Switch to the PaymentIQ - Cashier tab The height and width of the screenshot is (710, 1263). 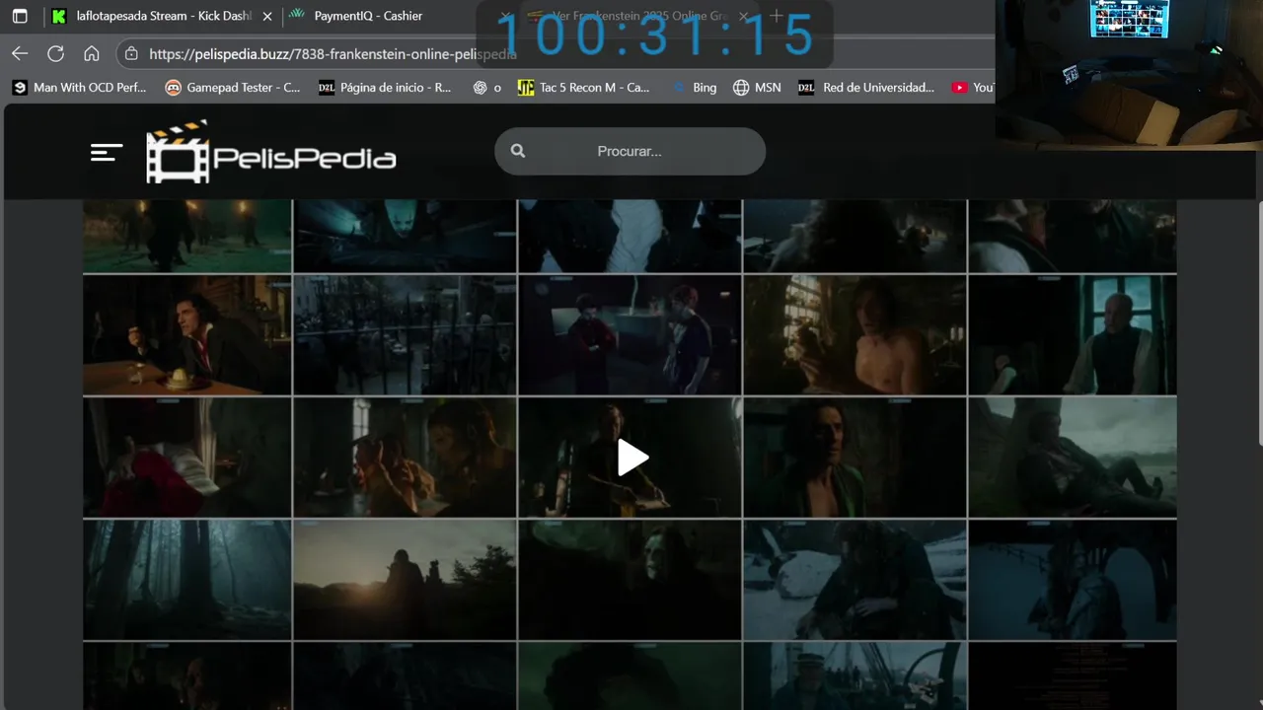(x=367, y=16)
